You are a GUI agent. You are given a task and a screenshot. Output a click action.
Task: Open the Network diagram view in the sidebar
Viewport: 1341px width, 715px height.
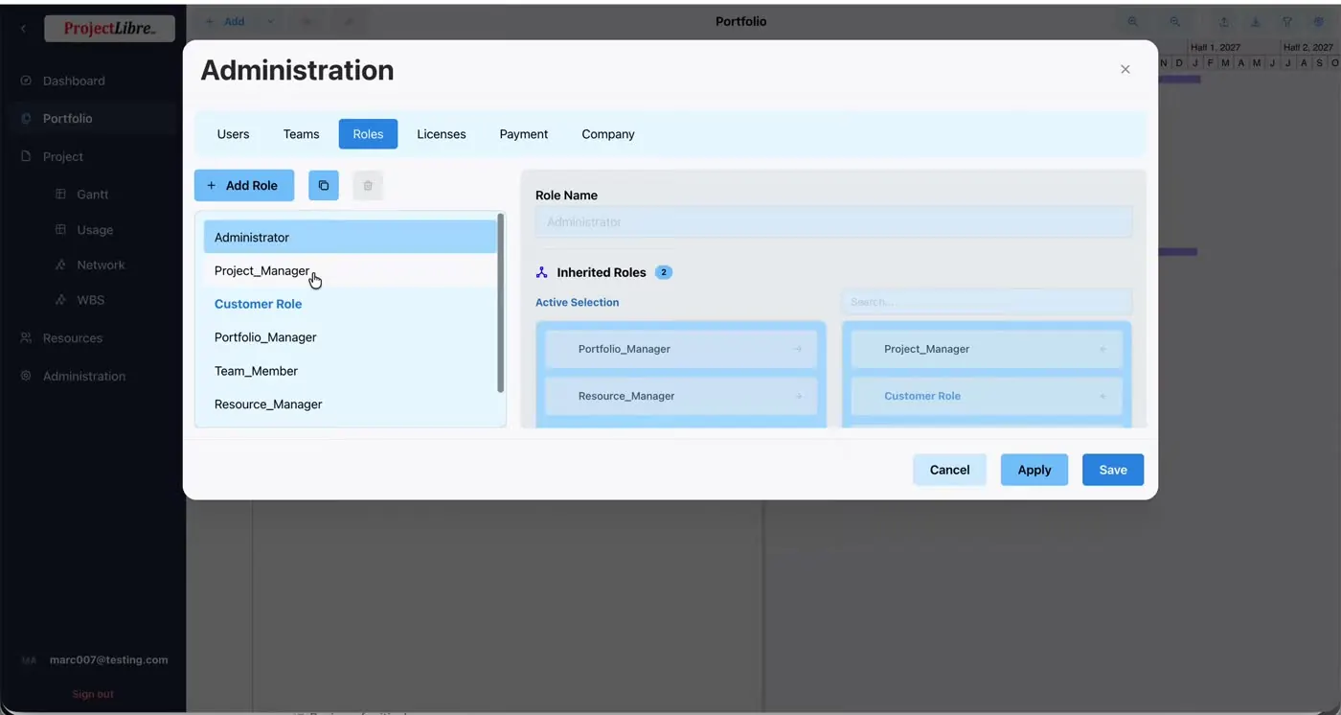pos(101,265)
